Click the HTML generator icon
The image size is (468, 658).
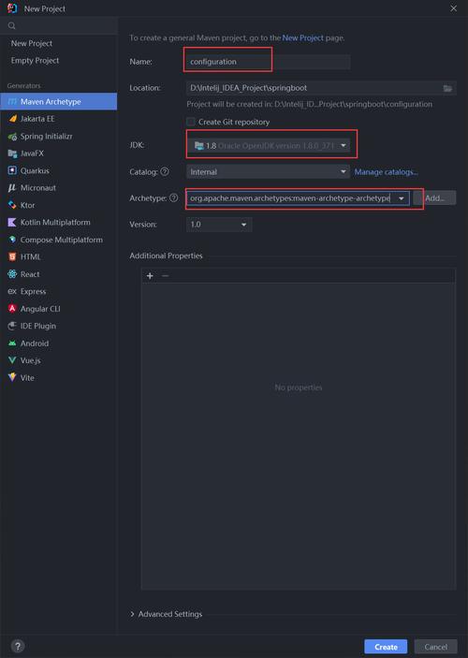12,256
